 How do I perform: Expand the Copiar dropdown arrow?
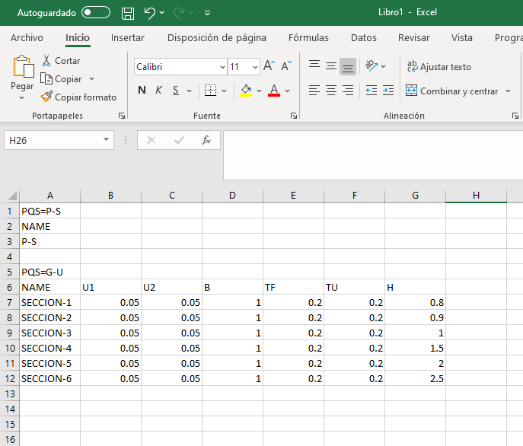[x=91, y=79]
